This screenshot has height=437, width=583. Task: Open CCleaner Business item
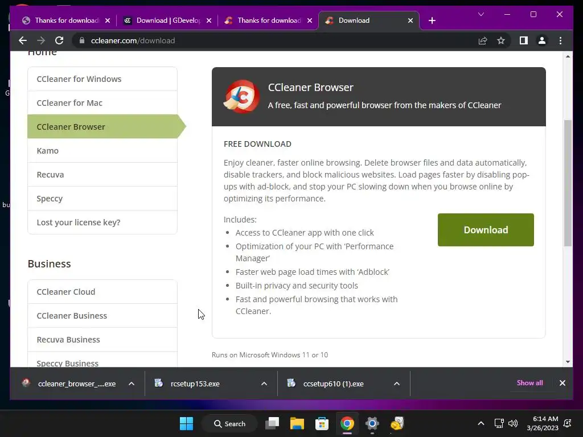coord(102,315)
